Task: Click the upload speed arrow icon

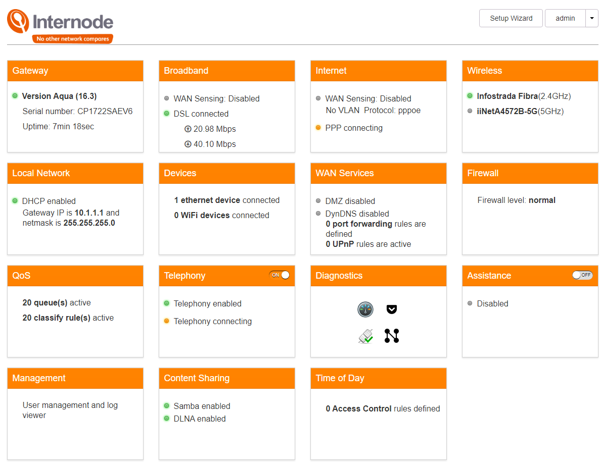Action: [x=188, y=129]
